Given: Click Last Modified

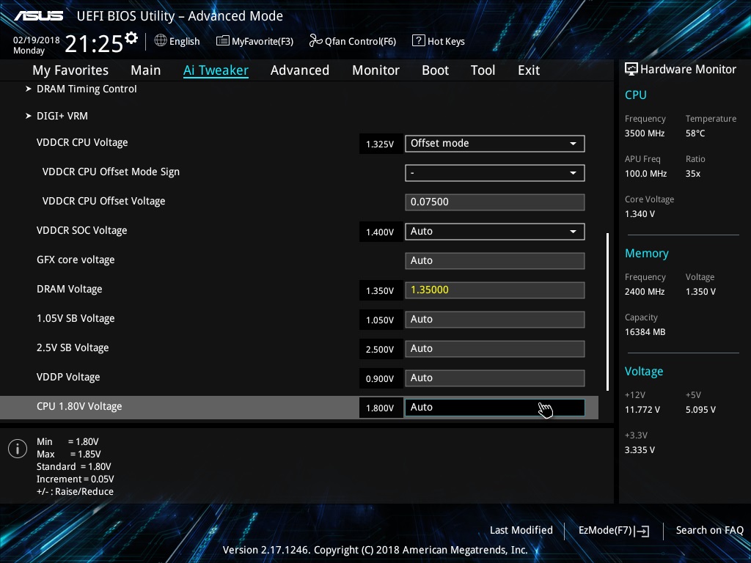Looking at the screenshot, I should click(521, 530).
